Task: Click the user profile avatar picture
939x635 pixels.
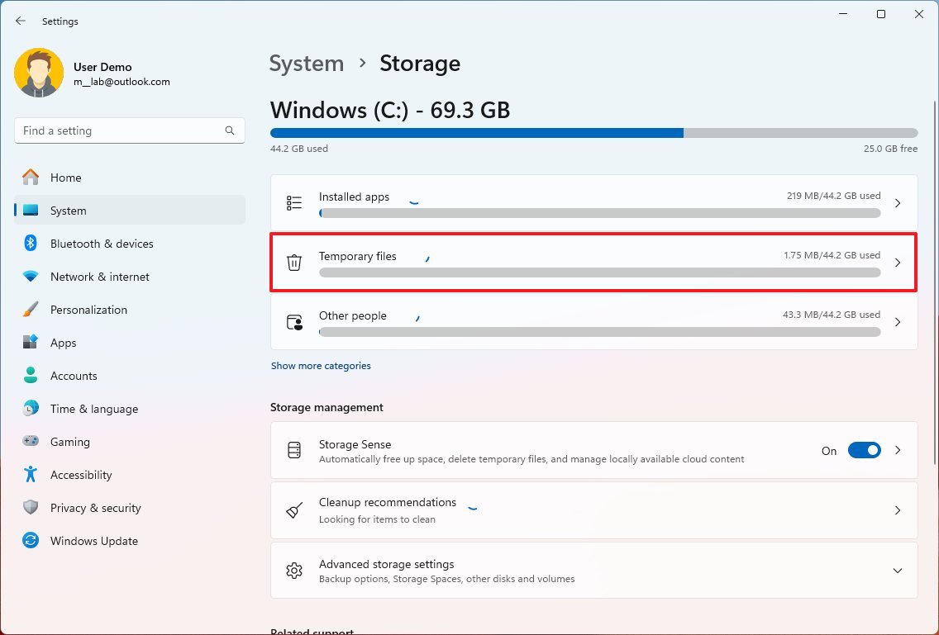Action: (x=39, y=73)
